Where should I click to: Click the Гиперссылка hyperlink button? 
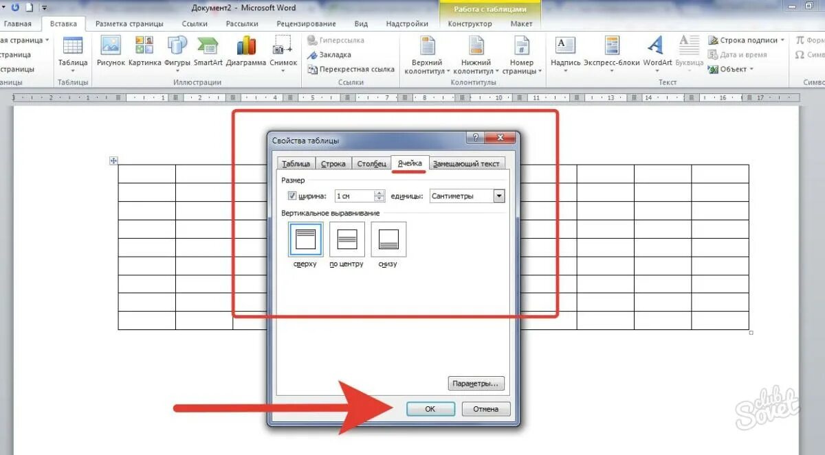[335, 40]
